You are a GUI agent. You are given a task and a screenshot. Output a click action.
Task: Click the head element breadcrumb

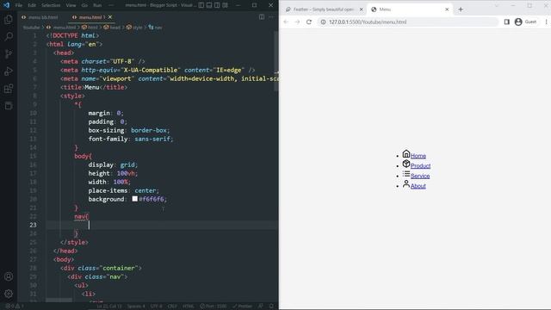[x=112, y=27]
